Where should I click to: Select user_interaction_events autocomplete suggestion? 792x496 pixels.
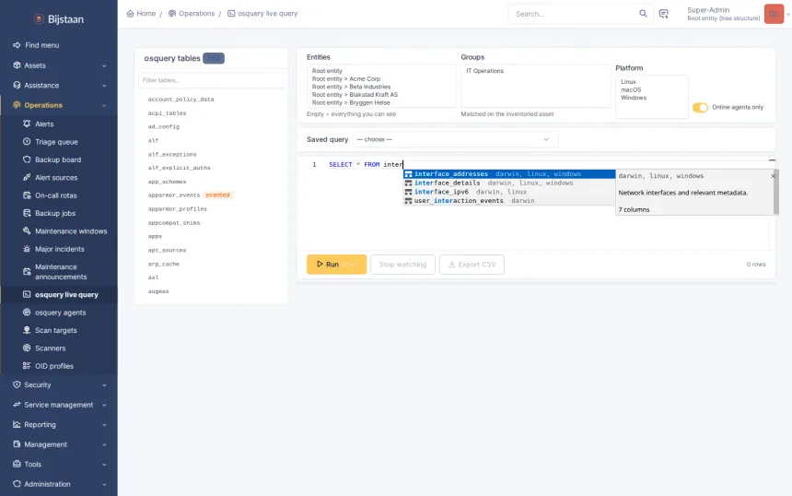click(x=509, y=201)
